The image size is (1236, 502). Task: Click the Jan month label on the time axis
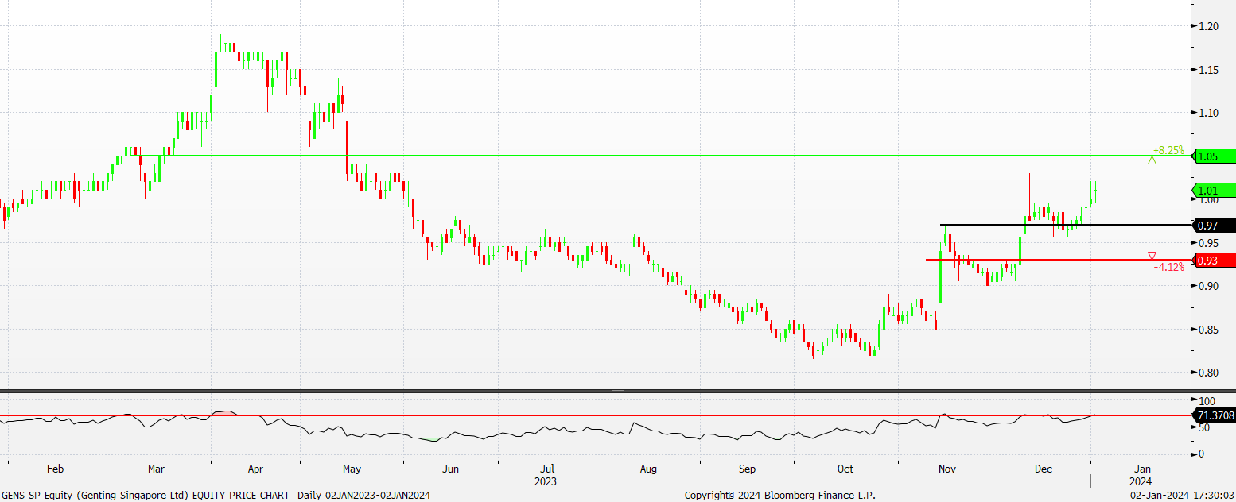tap(1142, 469)
